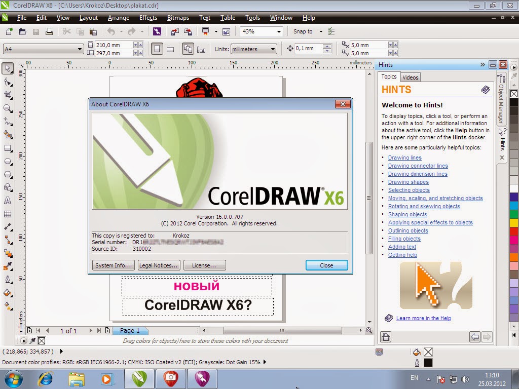This screenshot has width=519, height=389.
Task: Select the Outline Pen tool
Action: tap(8, 280)
